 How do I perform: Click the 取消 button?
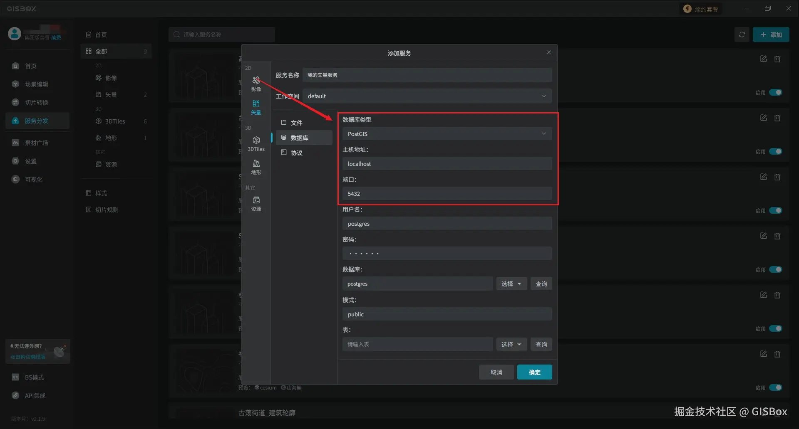pyautogui.click(x=496, y=372)
